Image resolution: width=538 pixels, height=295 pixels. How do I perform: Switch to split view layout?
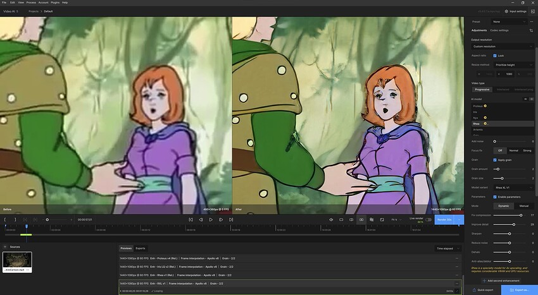pyautogui.click(x=351, y=220)
